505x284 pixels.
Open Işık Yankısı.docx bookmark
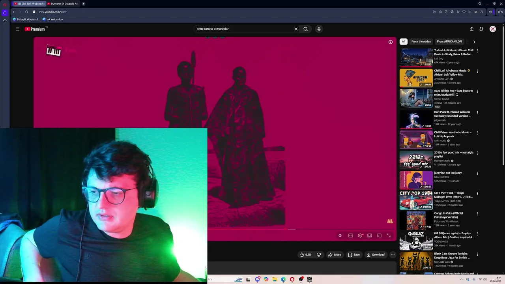click(x=53, y=19)
